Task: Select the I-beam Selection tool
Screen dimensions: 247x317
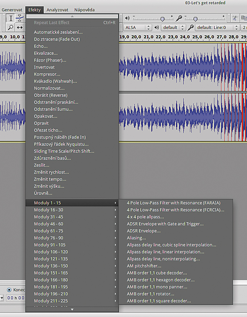Action: pos(11,18)
